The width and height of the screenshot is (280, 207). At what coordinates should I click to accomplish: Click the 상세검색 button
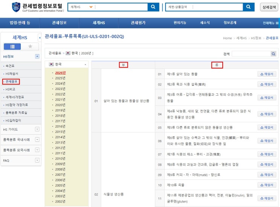point(269,7)
